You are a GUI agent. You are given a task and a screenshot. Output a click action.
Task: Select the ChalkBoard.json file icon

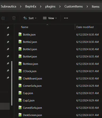(x=20, y=78)
